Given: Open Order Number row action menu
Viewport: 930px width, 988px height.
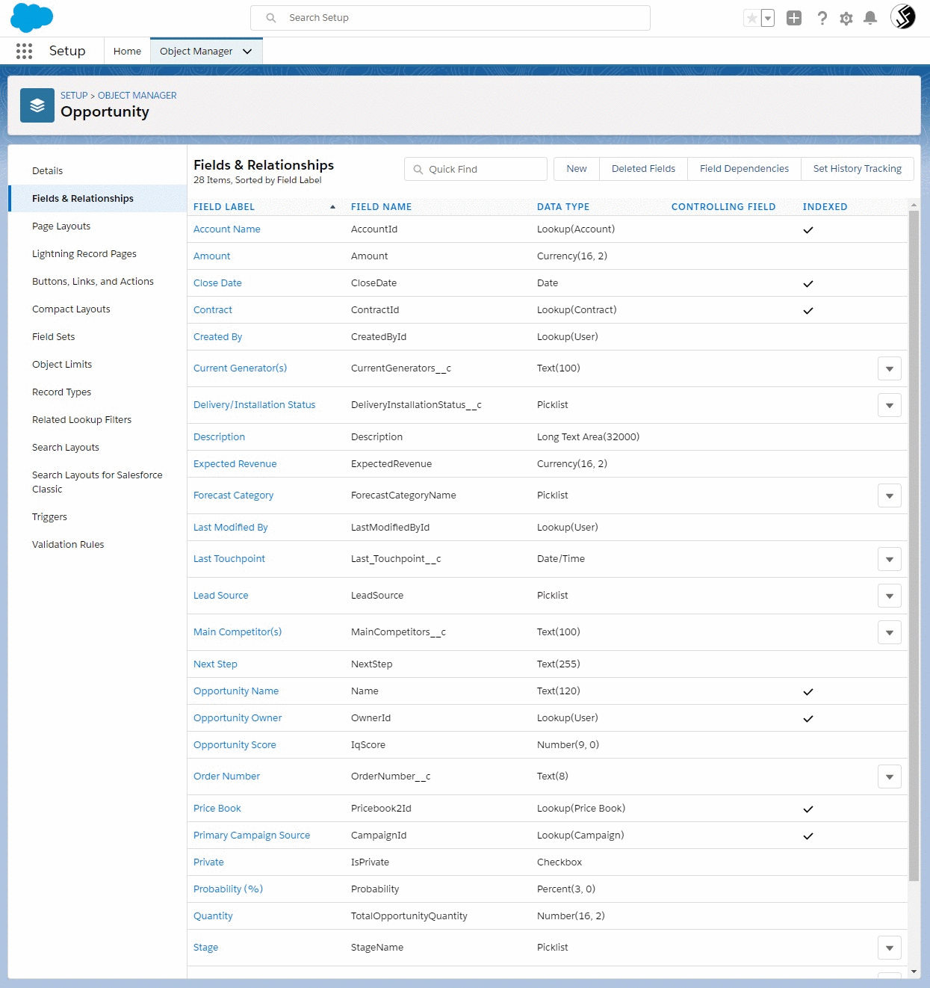Looking at the screenshot, I should 889,776.
